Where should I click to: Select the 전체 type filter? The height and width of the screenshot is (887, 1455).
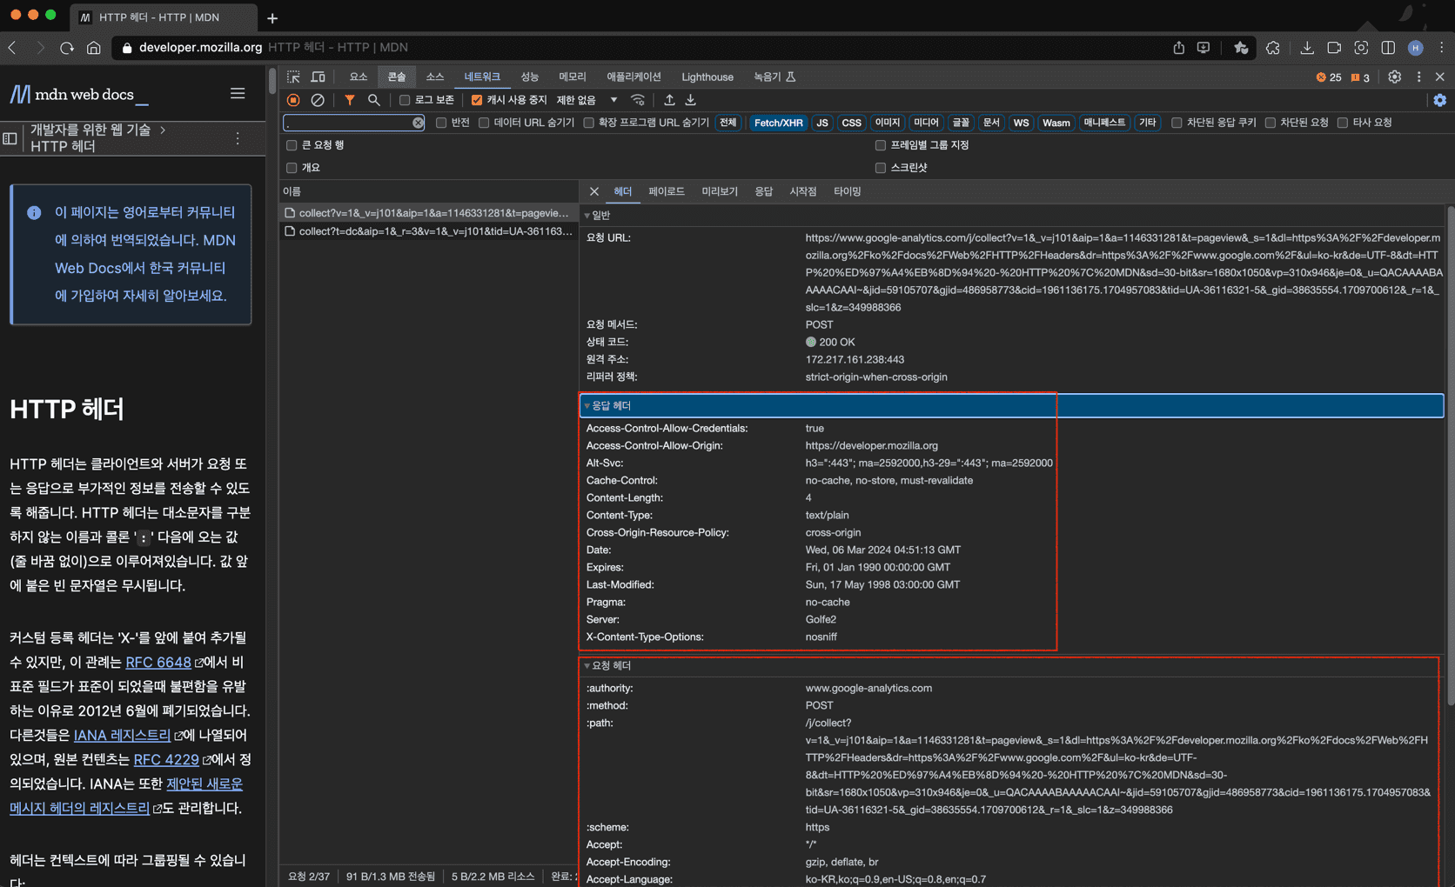728,123
